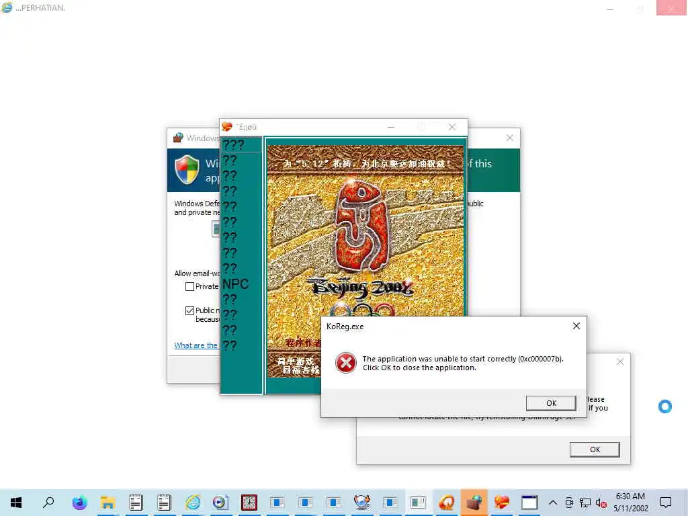Click the 'KoReg.exe' dialog title
The image size is (688, 516).
pyautogui.click(x=345, y=327)
